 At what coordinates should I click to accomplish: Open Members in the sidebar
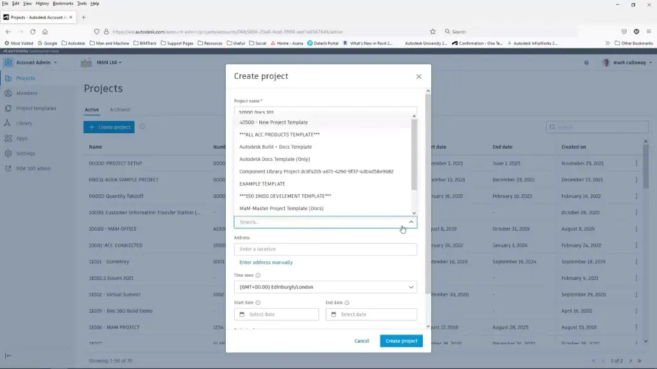point(26,94)
